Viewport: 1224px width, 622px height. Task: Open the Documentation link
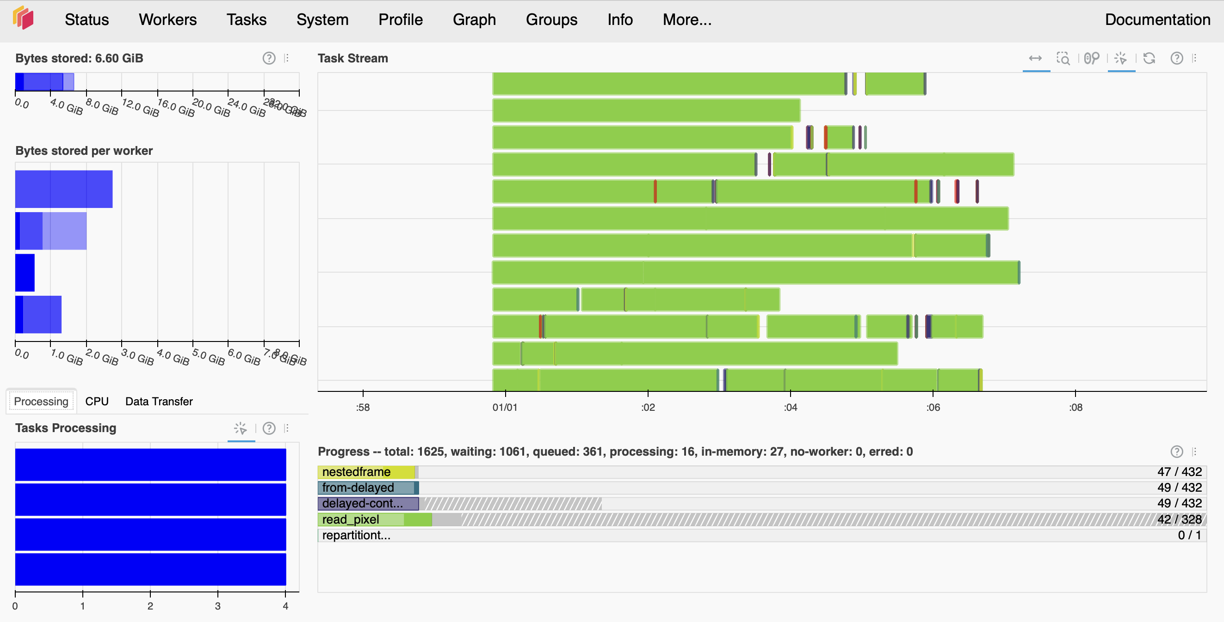[1157, 19]
